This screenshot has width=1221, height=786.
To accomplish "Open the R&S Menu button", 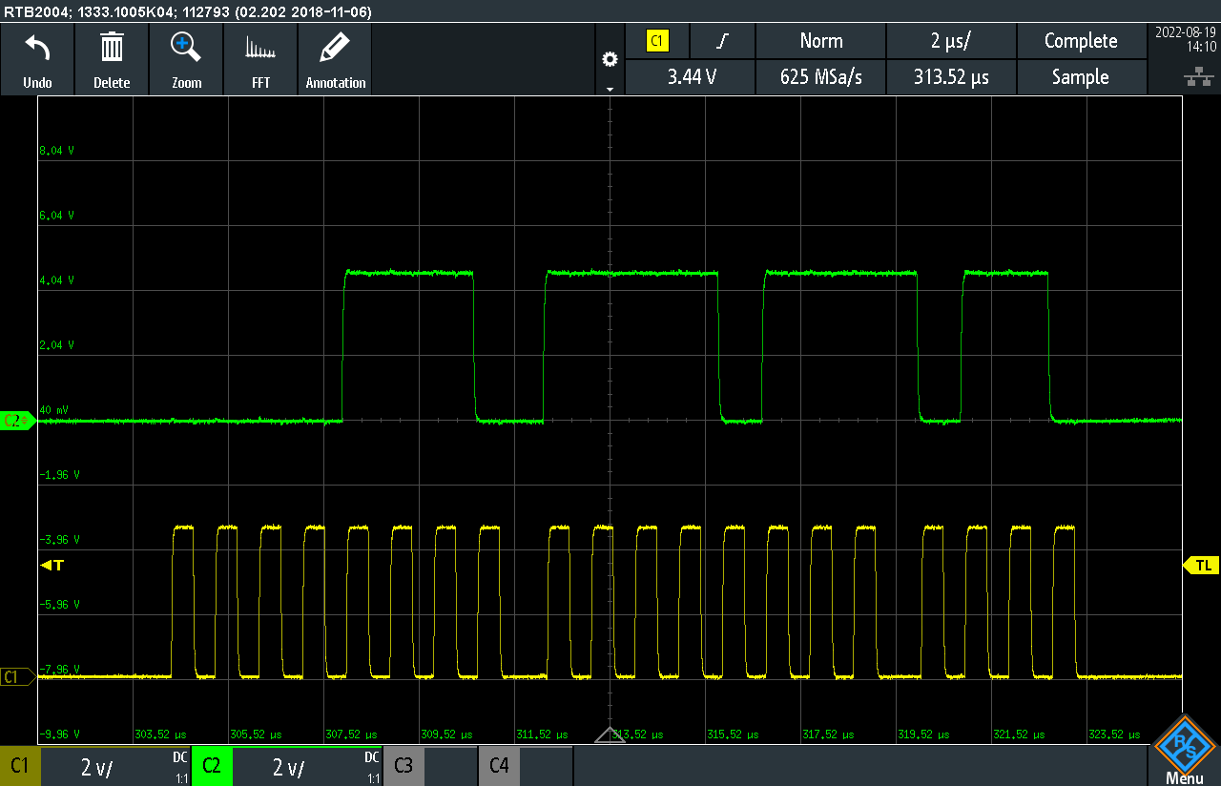I will click(x=1185, y=751).
